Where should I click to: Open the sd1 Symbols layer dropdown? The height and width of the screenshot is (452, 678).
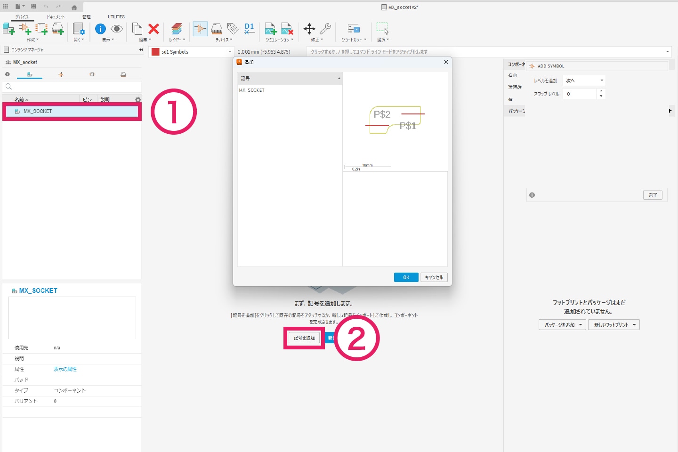230,52
